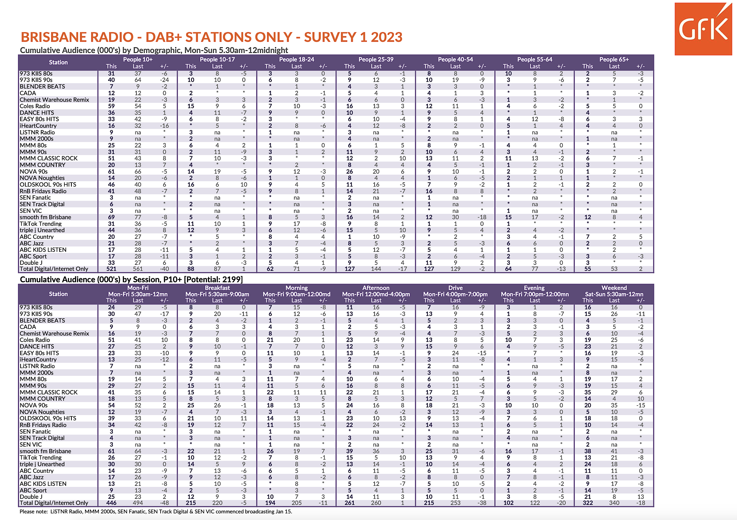Select ABC Jazz row in session table

pos(336,477)
